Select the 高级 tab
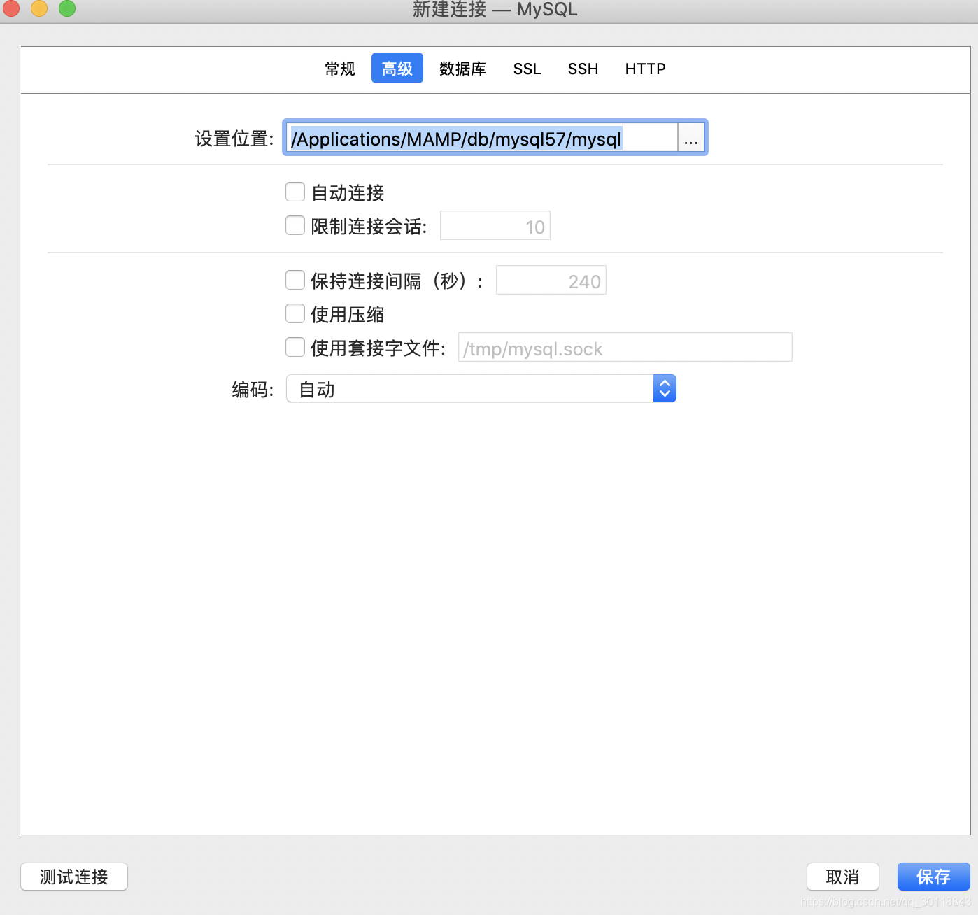This screenshot has width=978, height=915. [x=397, y=69]
